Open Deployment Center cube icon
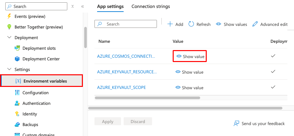 coord(17,59)
